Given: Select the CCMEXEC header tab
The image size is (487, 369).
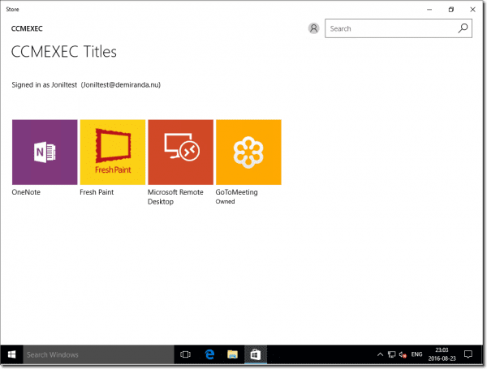Looking at the screenshot, I should click(x=27, y=28).
